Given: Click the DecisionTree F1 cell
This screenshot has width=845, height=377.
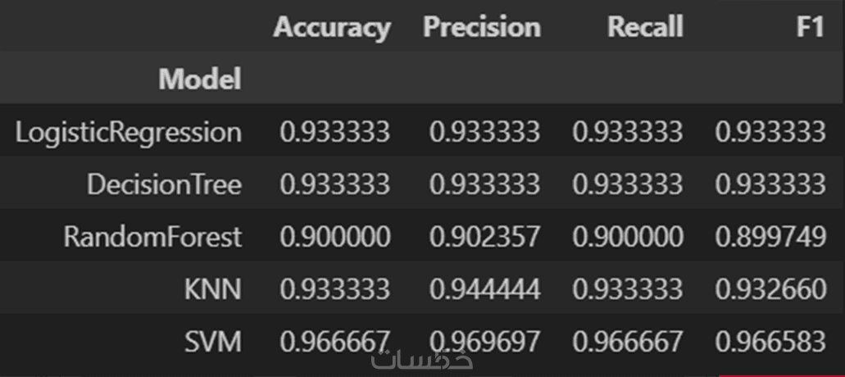Looking at the screenshot, I should [770, 184].
